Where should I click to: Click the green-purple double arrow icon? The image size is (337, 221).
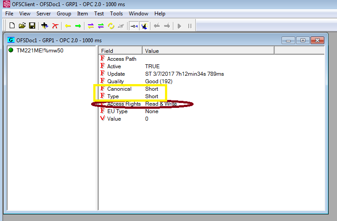[x=101, y=26]
